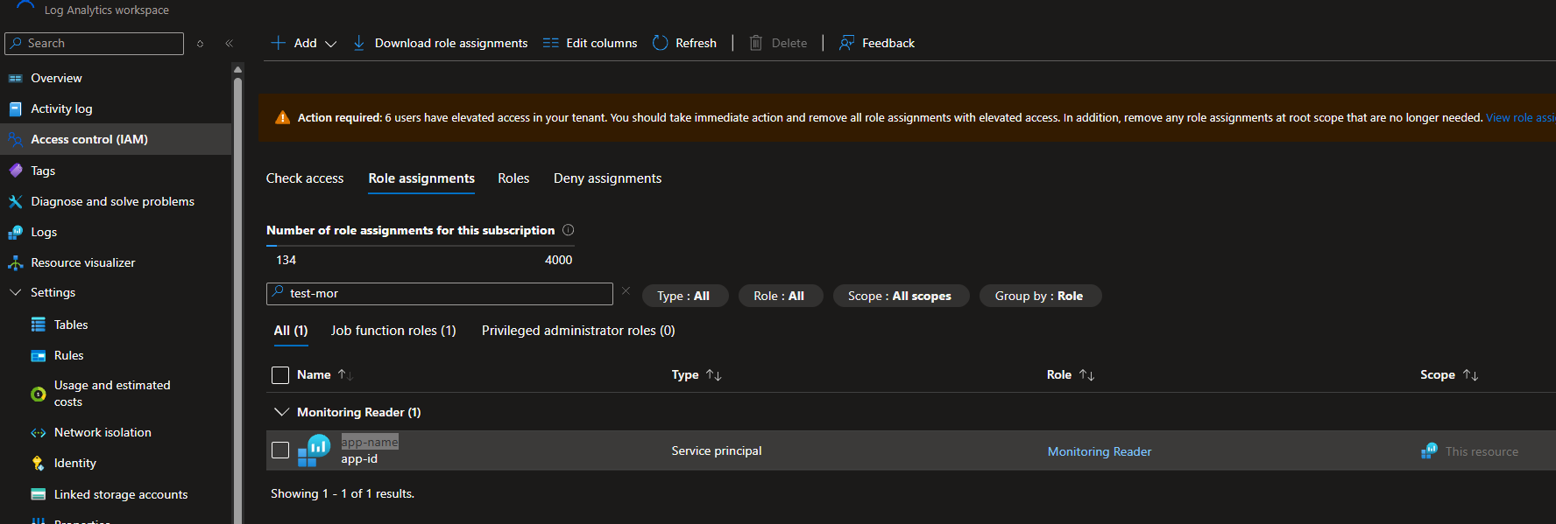Image resolution: width=1556 pixels, height=524 pixels.
Task: Click the Linked storage accounts icon
Action: (39, 494)
